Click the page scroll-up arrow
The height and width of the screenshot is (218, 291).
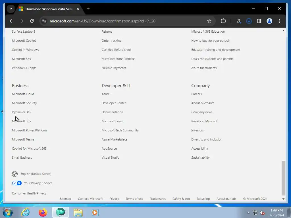pos(283,30)
